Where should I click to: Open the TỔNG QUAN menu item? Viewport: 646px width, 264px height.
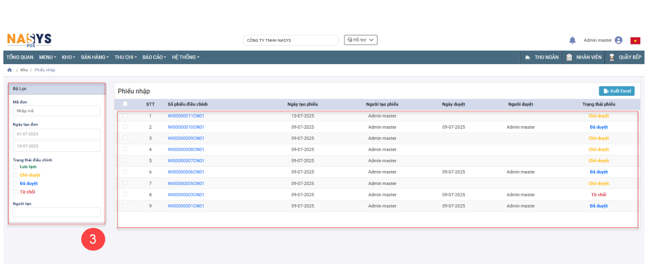pos(20,57)
